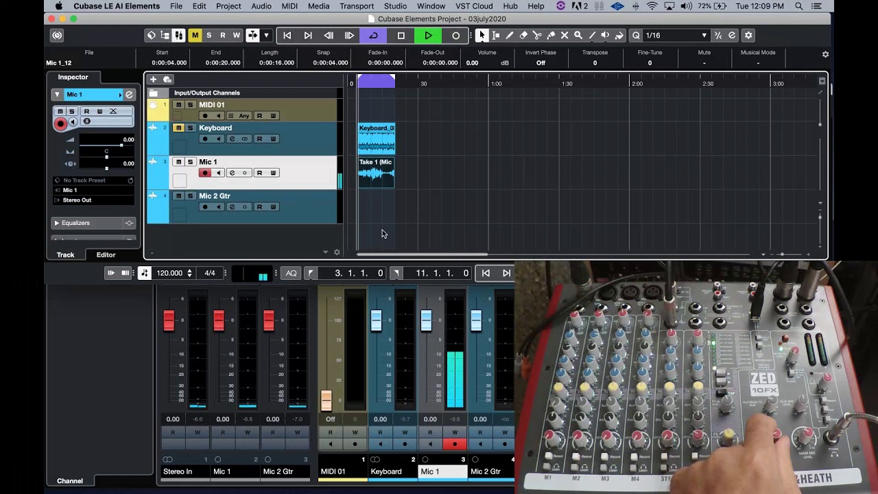Image resolution: width=878 pixels, height=494 pixels.
Task: Select the Draw pencil tool
Action: pyautogui.click(x=510, y=36)
